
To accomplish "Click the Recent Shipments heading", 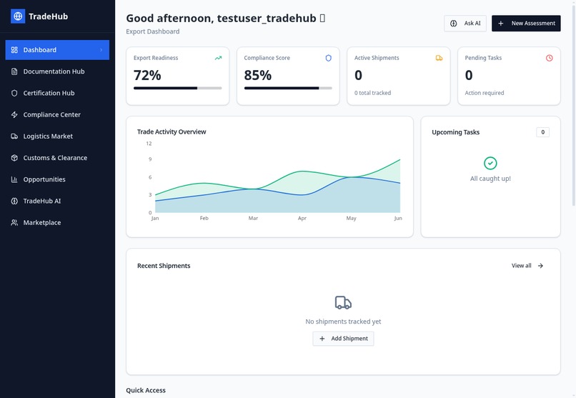I will (164, 266).
